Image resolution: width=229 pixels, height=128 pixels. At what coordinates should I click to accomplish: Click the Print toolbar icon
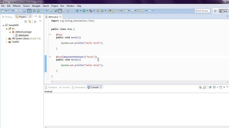pos(24,11)
